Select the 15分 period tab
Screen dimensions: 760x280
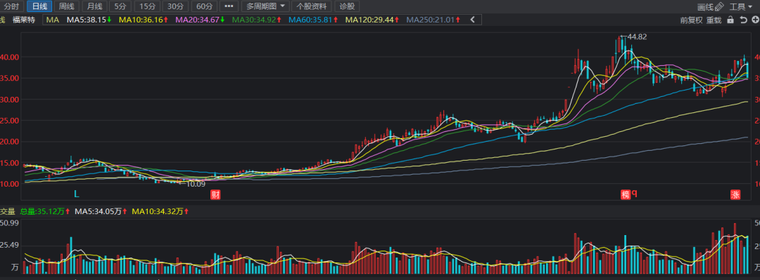[x=147, y=6]
